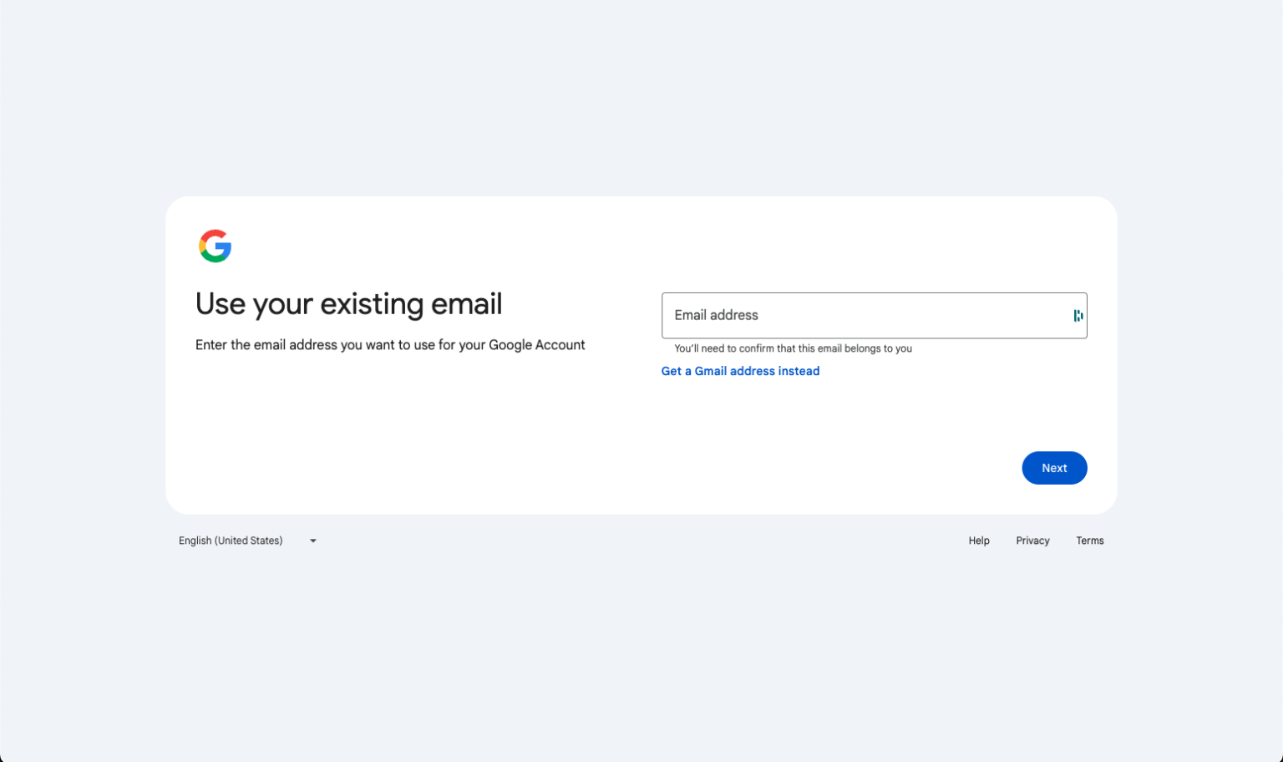The height and width of the screenshot is (762, 1283).
Task: Click the "Enter the email address you want" instruction text
Action: 390,345
